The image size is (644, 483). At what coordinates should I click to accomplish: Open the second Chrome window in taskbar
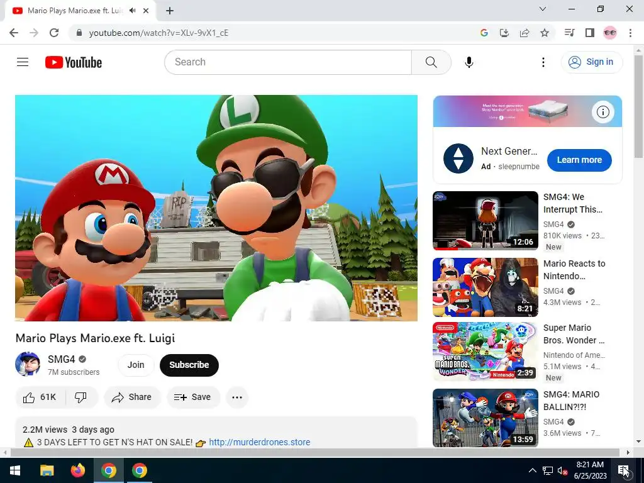140,470
